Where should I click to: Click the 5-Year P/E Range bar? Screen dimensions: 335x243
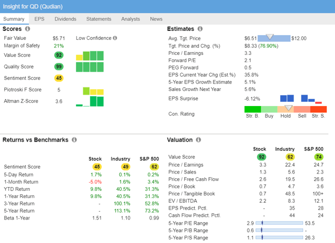pyautogui.click(x=279, y=223)
